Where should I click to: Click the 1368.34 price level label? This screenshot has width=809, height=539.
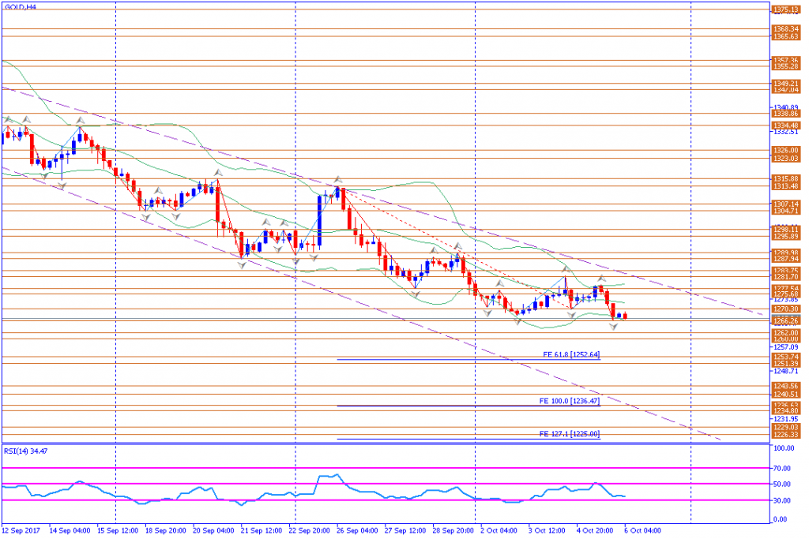tap(786, 29)
